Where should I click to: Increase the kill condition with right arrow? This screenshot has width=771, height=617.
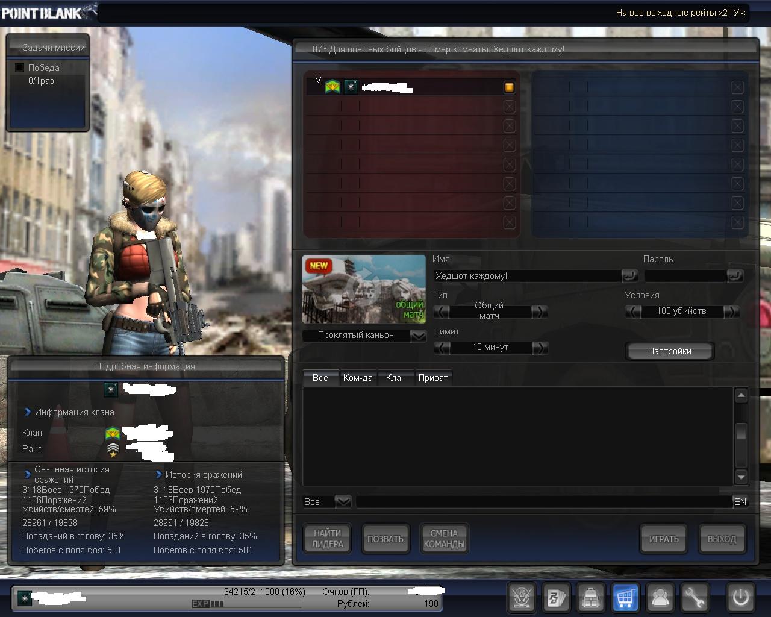731,312
